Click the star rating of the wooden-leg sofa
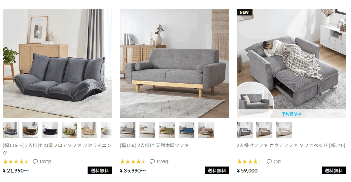 point(133,161)
